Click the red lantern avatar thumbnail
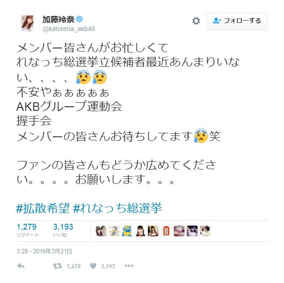Screen dimensions: 284x283 point(166,231)
